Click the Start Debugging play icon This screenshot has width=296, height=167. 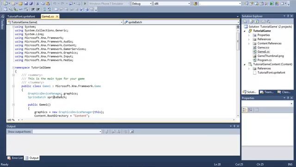point(85,3)
